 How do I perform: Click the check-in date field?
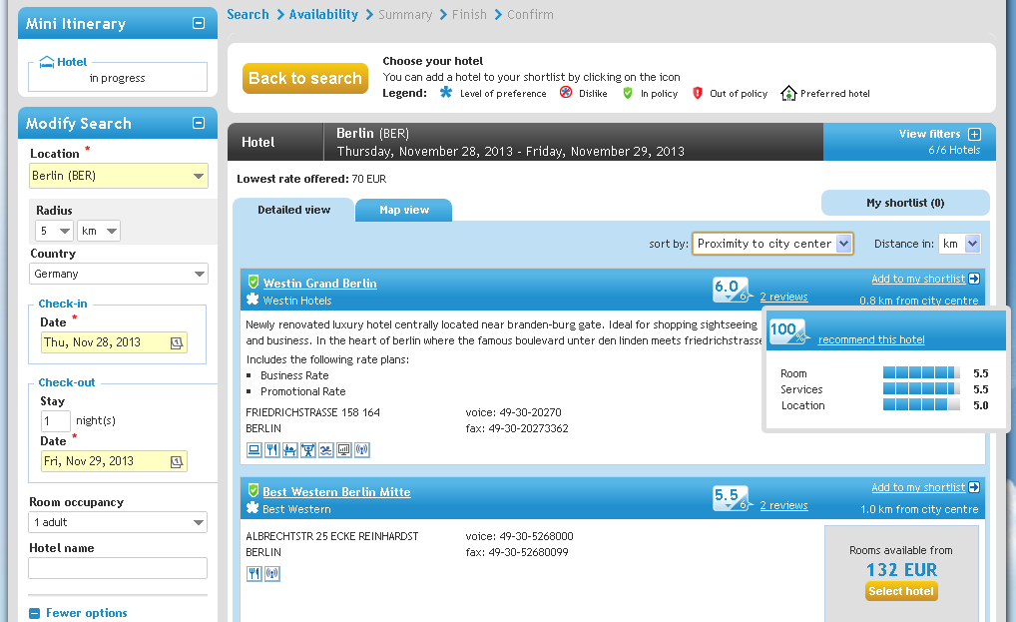coord(114,342)
